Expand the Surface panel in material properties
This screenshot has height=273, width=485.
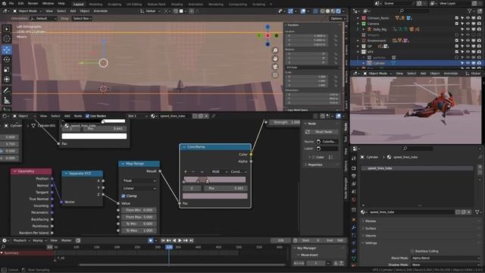point(371,228)
